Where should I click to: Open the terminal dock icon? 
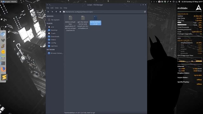(x=3, y=63)
